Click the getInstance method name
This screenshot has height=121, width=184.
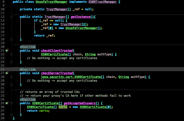pyautogui.click(x=80, y=17)
